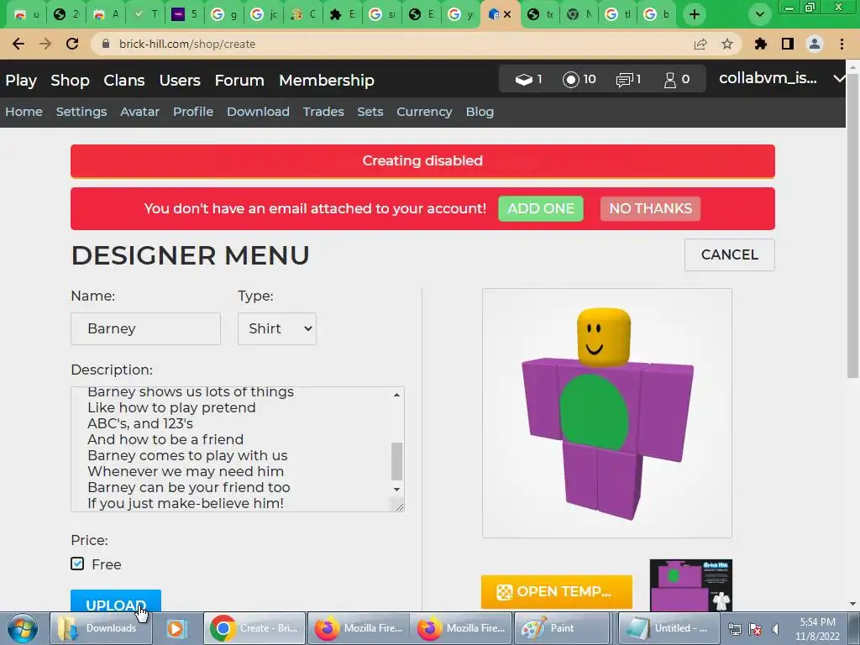The image size is (860, 645).
Task: Open the Users menu item
Action: point(180,80)
